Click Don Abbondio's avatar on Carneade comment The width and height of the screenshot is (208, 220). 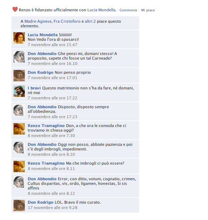(x=19, y=57)
